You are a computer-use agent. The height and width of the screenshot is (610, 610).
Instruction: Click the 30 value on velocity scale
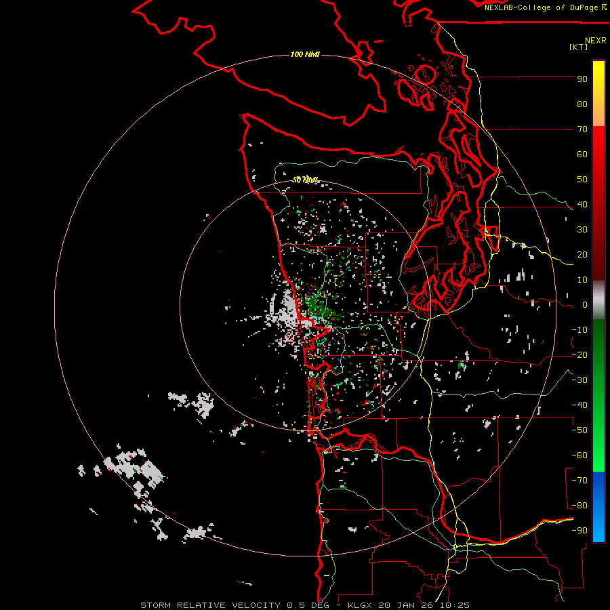click(582, 230)
